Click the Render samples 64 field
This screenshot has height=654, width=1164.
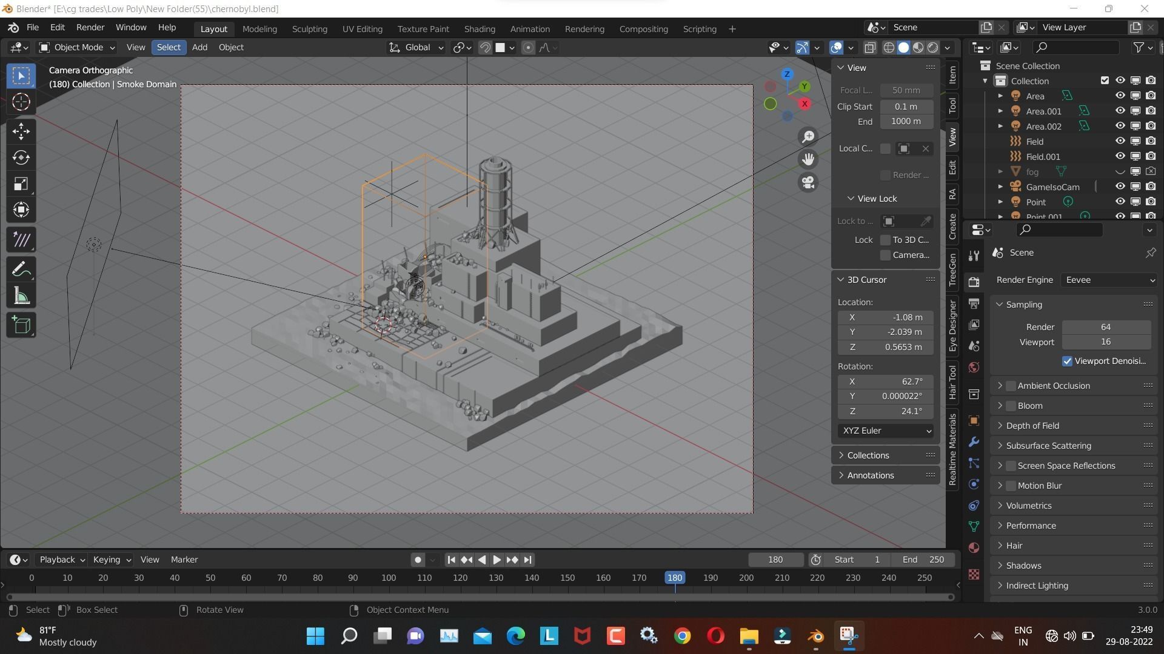1106,327
